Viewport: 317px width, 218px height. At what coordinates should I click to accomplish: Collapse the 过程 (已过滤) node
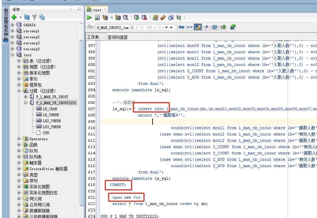coord(19,91)
